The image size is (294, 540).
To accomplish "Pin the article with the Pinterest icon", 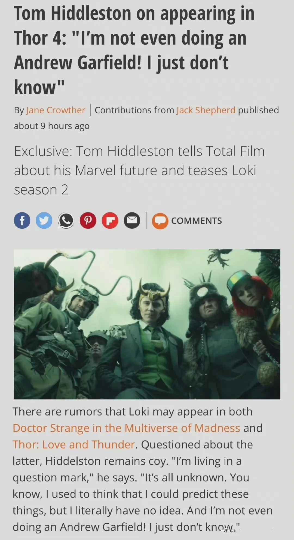I will click(88, 221).
